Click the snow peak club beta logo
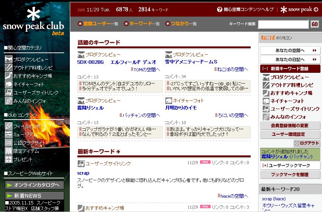 (34, 22)
